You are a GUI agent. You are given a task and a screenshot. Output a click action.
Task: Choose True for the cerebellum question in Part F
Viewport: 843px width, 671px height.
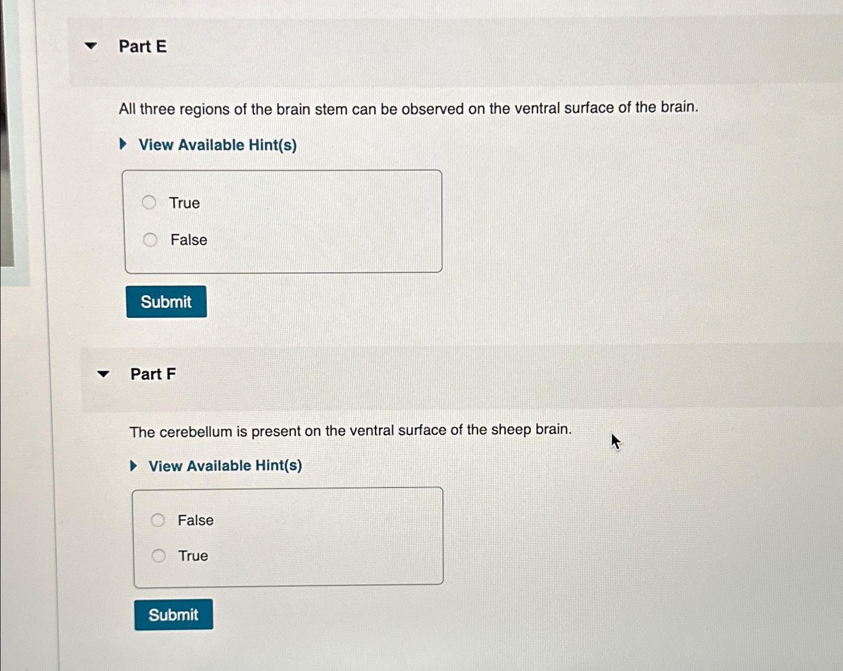pos(159,555)
